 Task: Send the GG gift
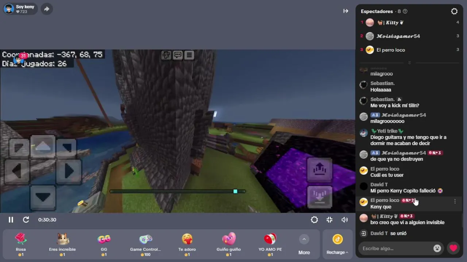point(104,245)
